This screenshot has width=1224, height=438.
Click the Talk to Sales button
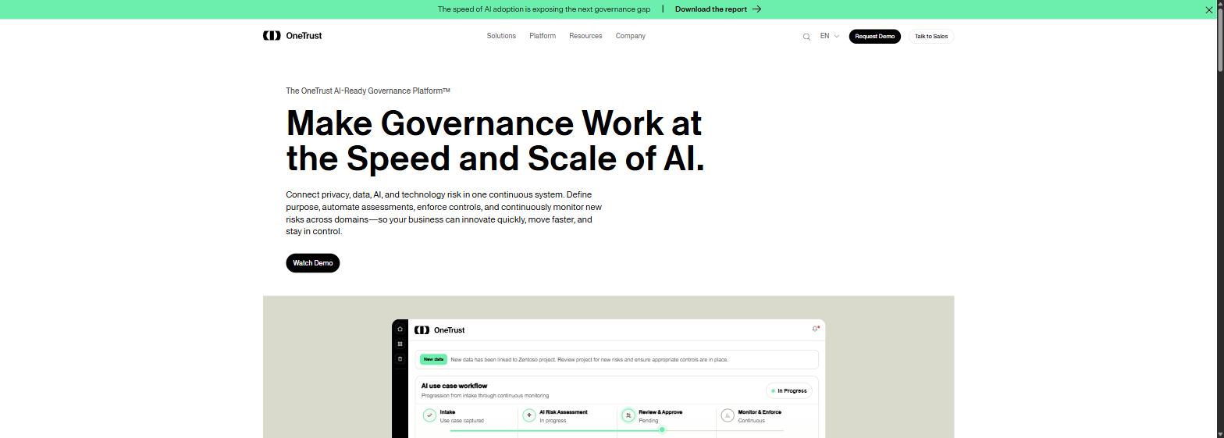click(931, 37)
